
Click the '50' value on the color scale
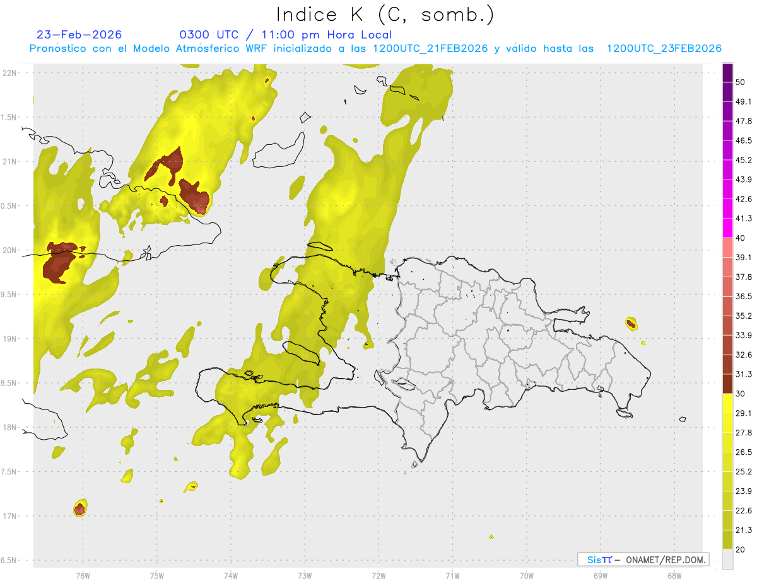[741, 82]
